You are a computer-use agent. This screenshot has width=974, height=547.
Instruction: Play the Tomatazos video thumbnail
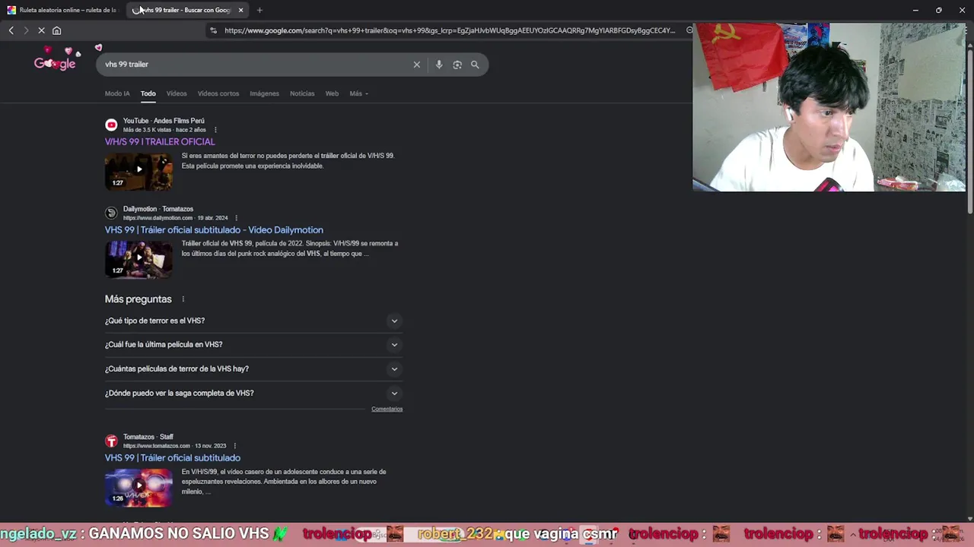pos(138,487)
